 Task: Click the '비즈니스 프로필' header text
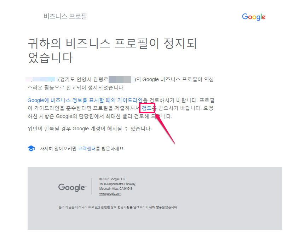(x=66, y=16)
